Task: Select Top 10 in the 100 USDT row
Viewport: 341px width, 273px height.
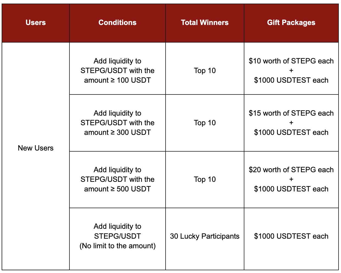Action: tap(205, 71)
